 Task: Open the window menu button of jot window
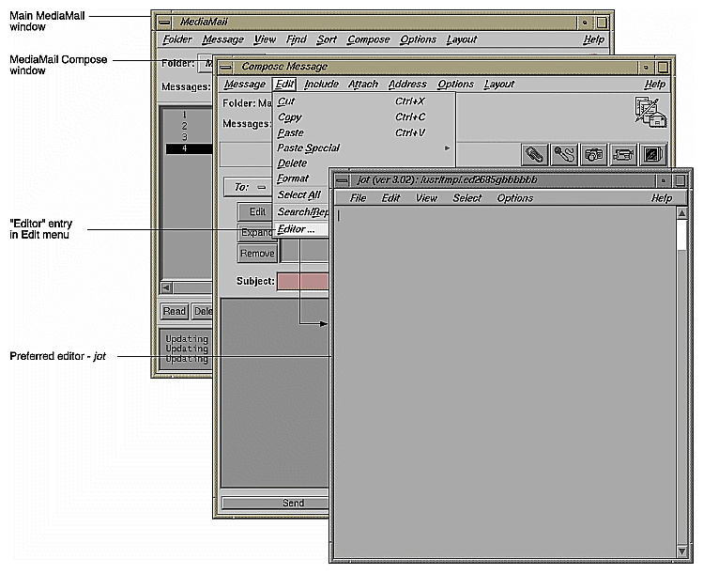342,181
